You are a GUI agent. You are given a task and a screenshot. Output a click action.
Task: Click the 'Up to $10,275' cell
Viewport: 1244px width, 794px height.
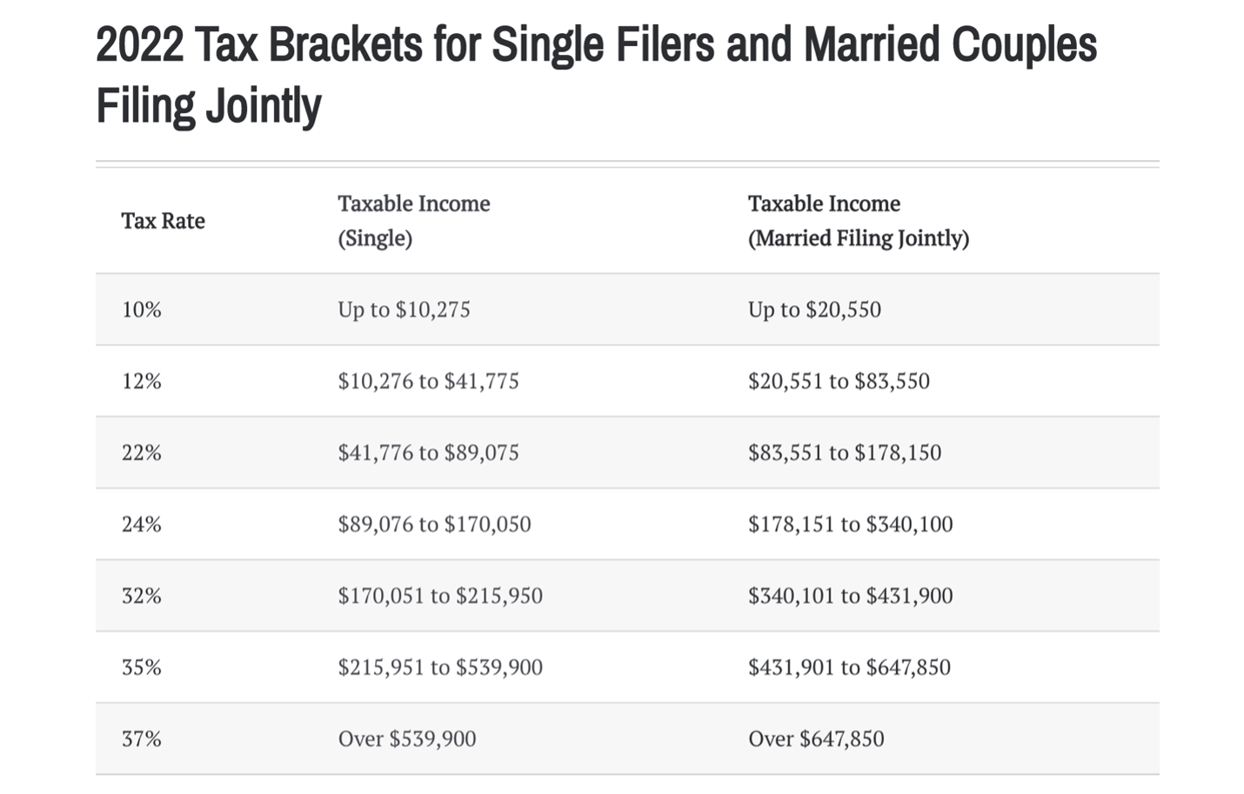pyautogui.click(x=404, y=310)
